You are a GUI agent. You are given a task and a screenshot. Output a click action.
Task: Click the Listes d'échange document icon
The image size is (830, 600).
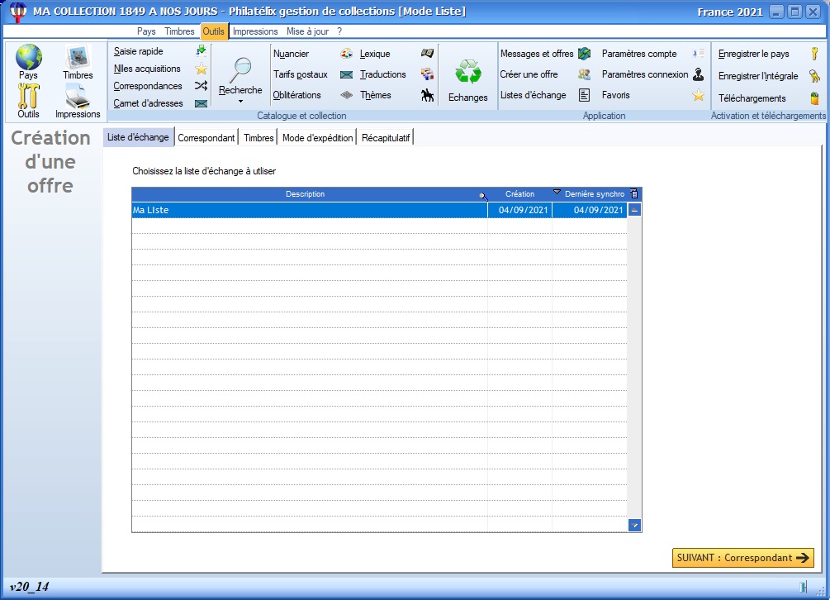point(584,95)
